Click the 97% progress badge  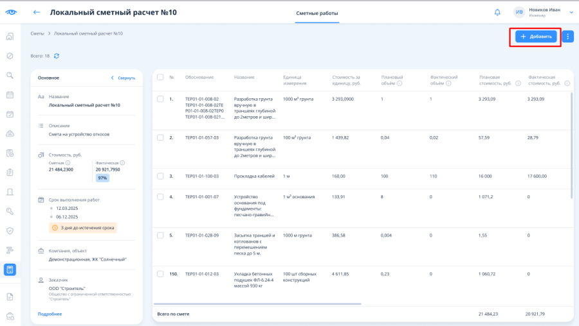click(x=102, y=178)
